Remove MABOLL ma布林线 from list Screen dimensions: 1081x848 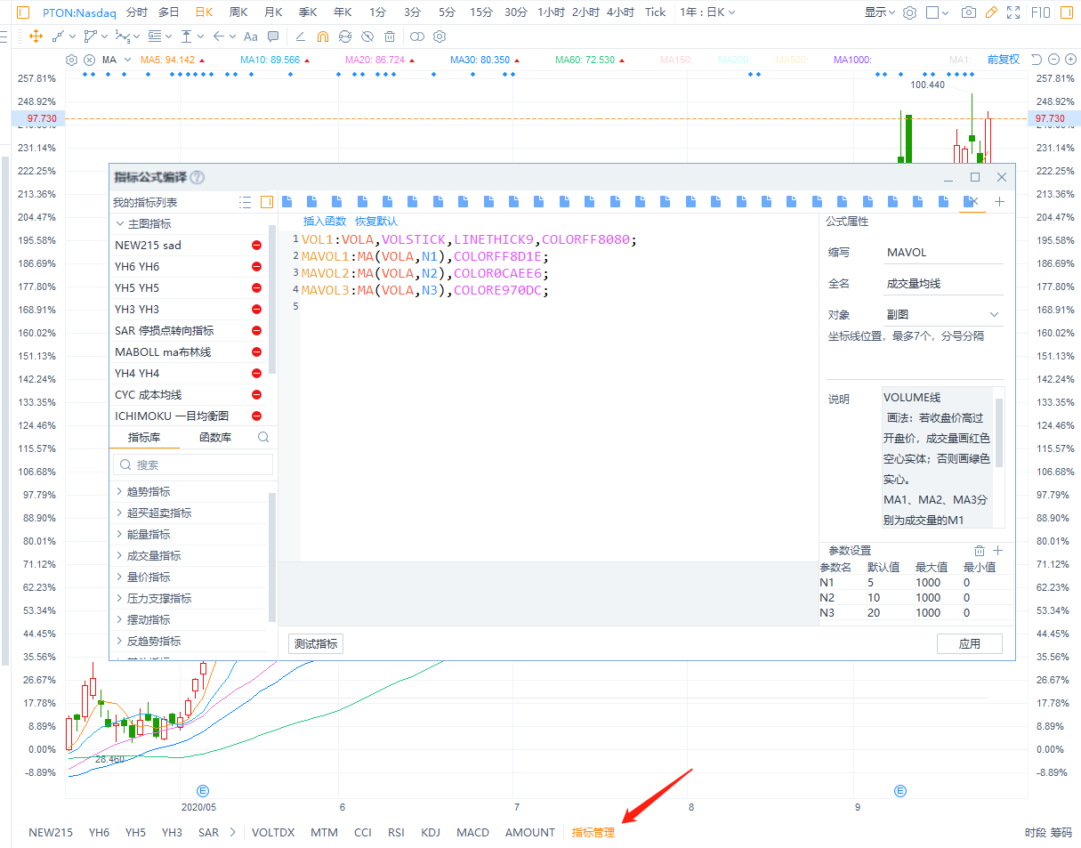coord(256,352)
